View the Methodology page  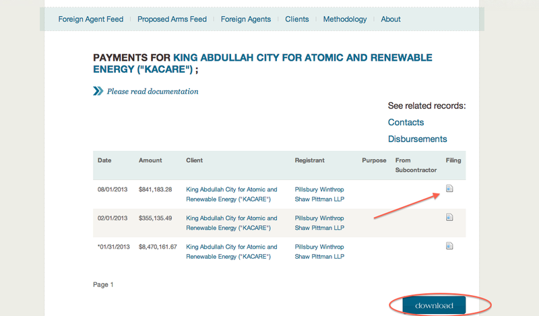coord(345,20)
